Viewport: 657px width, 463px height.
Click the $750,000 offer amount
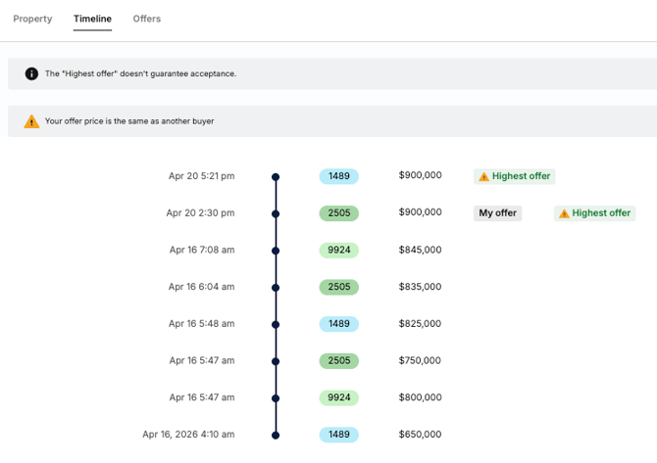420,360
